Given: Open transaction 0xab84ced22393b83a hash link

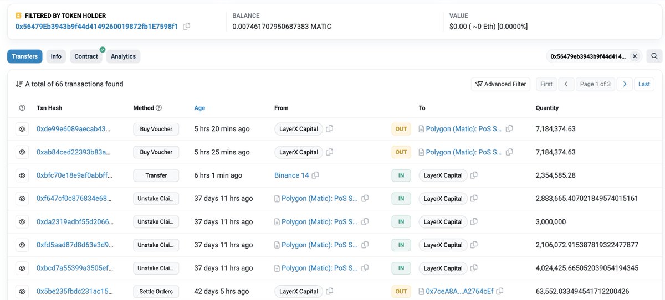Looking at the screenshot, I should 74,152.
